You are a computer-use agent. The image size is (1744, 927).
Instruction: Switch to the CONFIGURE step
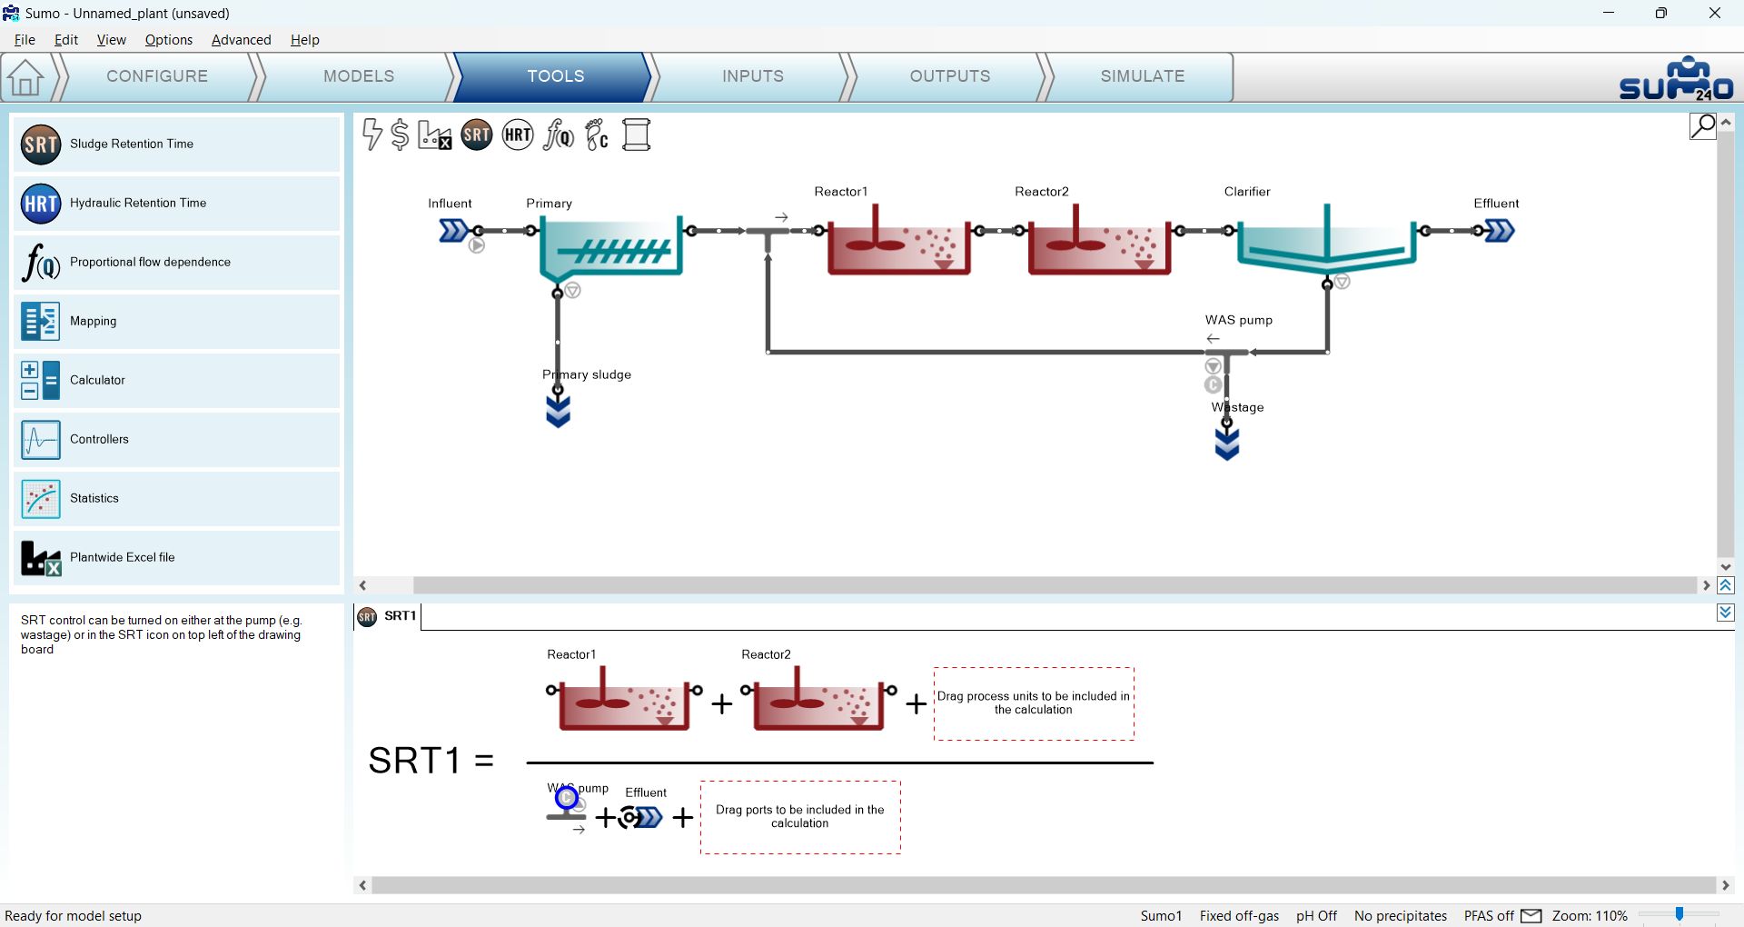tap(157, 76)
